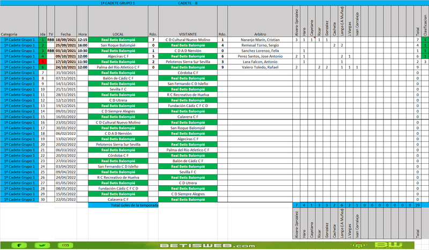Select 'Real Betis Balompié' local cell on 18/09/2021
This screenshot has height=250, width=429.
coord(118,40)
